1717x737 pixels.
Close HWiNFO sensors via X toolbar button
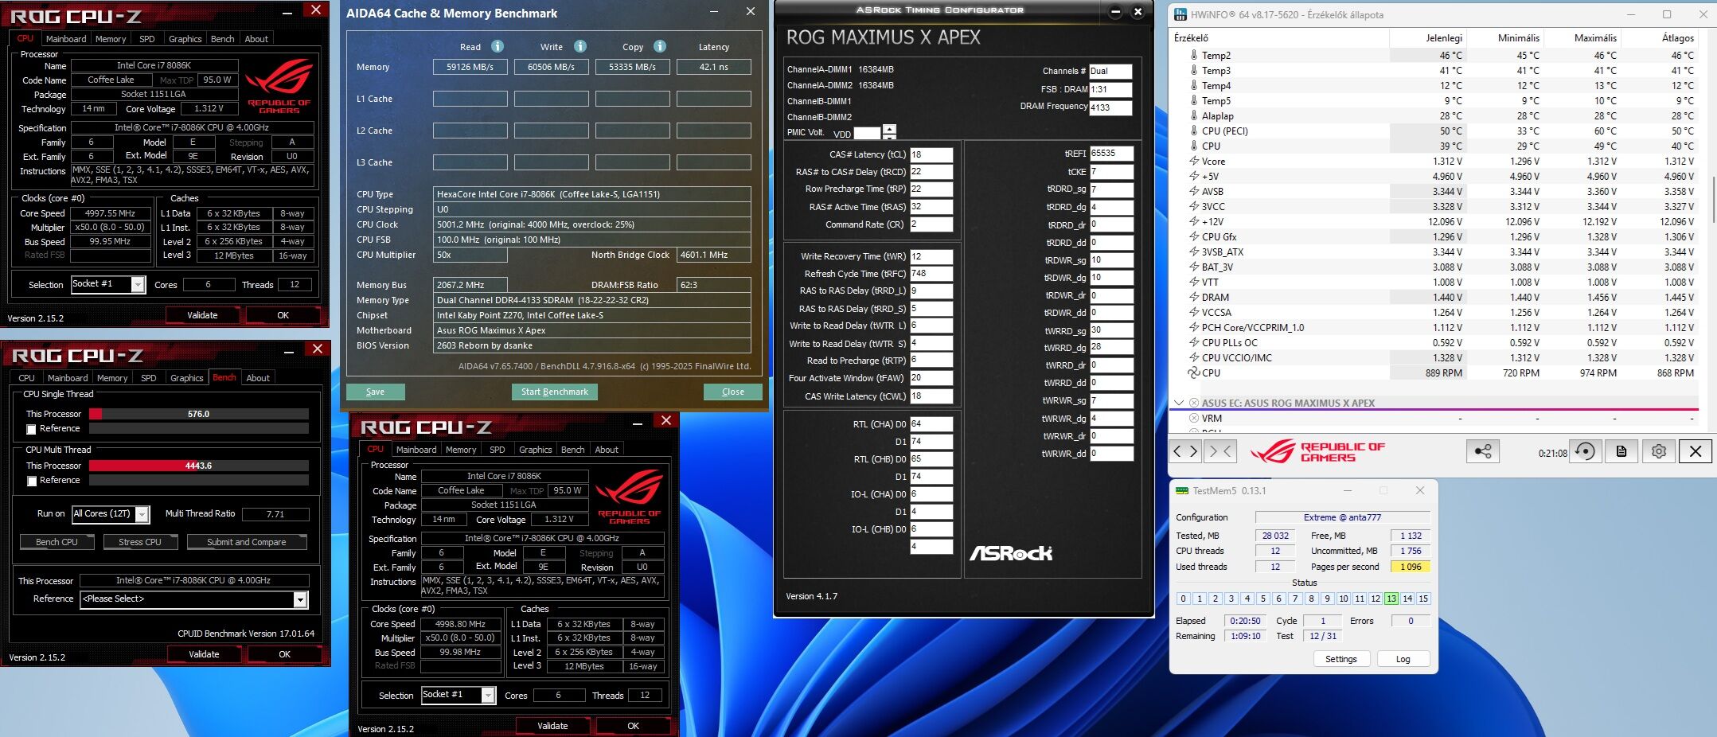click(1696, 451)
